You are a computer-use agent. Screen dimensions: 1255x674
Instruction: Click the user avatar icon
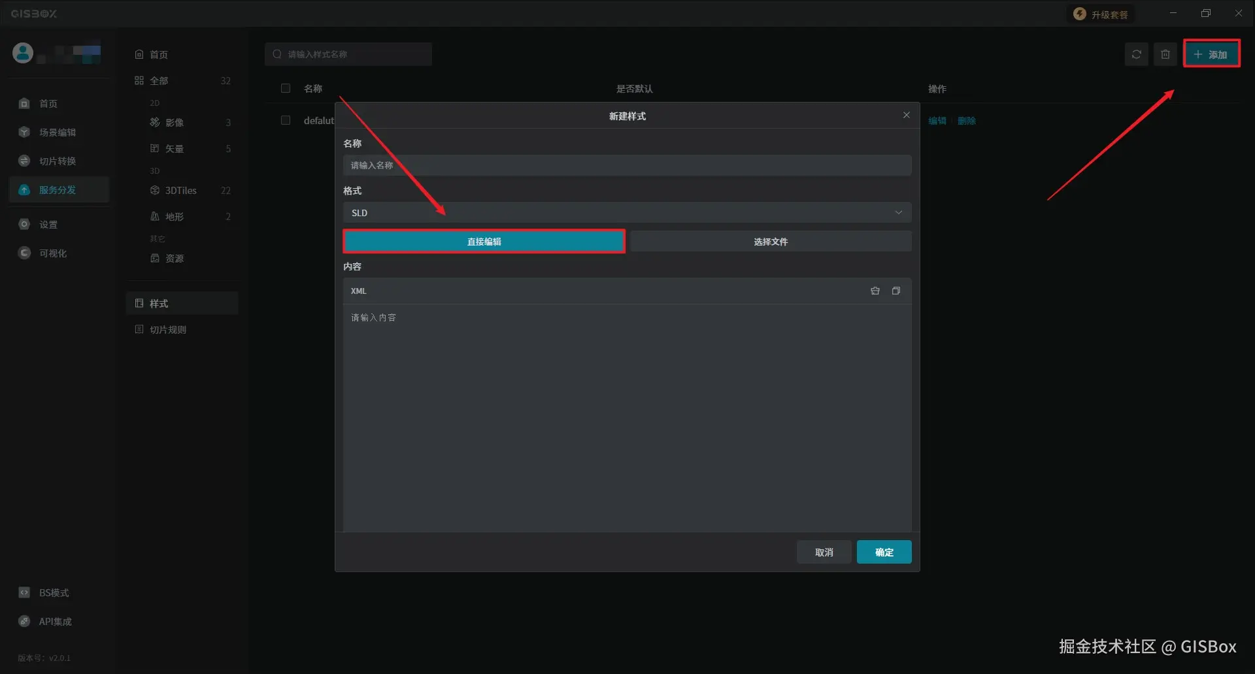click(x=23, y=53)
